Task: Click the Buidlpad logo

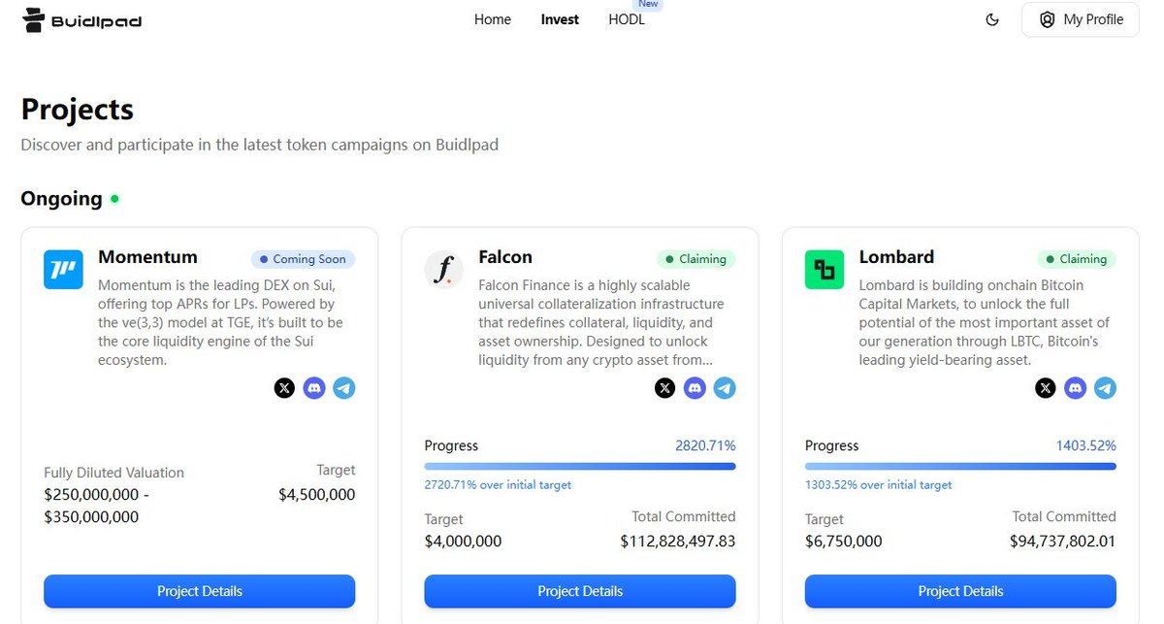Action: click(82, 19)
